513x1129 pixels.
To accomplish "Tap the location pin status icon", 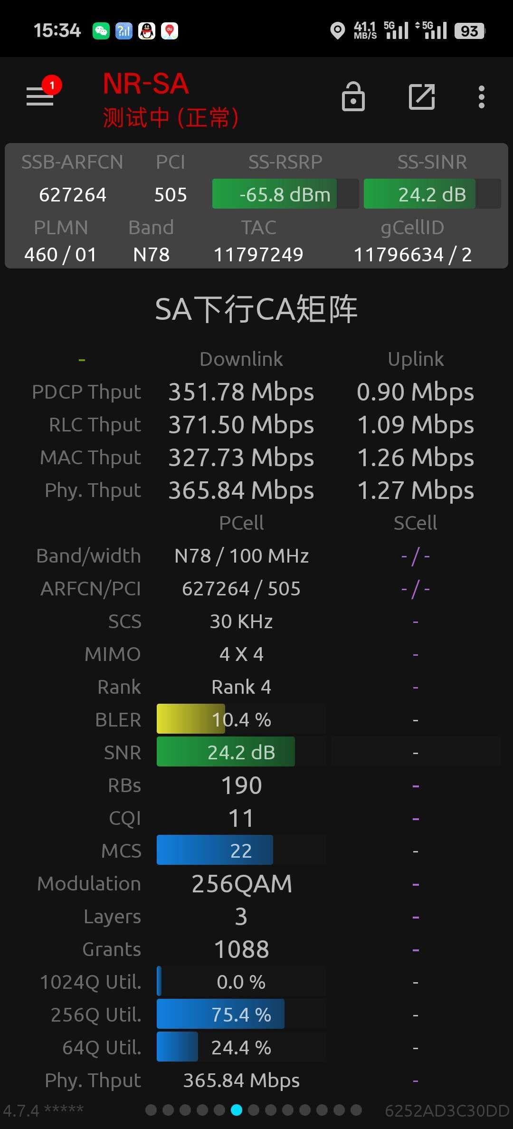I will click(x=337, y=31).
